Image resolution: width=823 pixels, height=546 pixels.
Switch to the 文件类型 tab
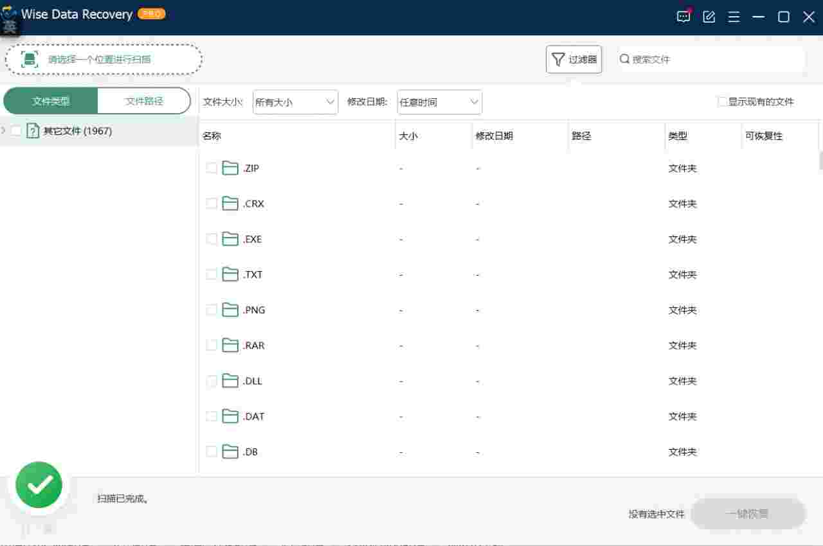coord(51,101)
